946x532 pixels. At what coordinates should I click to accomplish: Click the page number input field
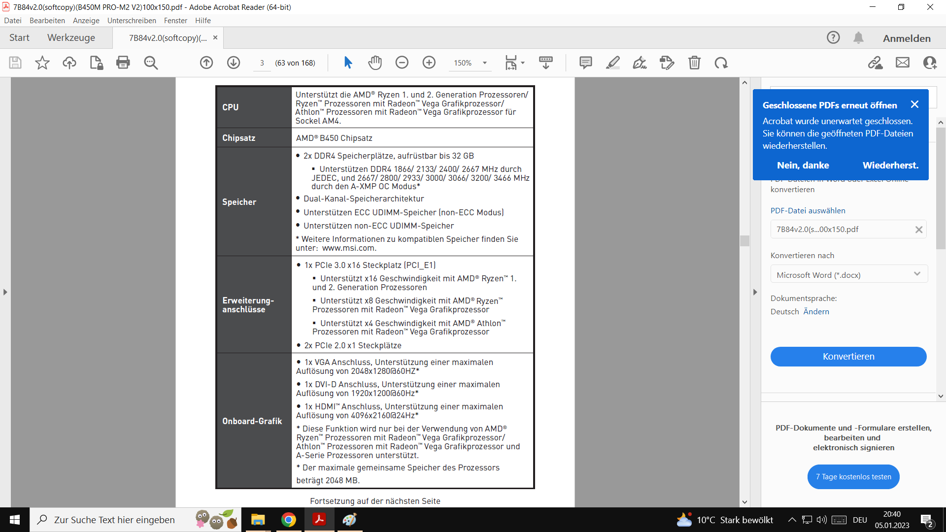point(262,63)
